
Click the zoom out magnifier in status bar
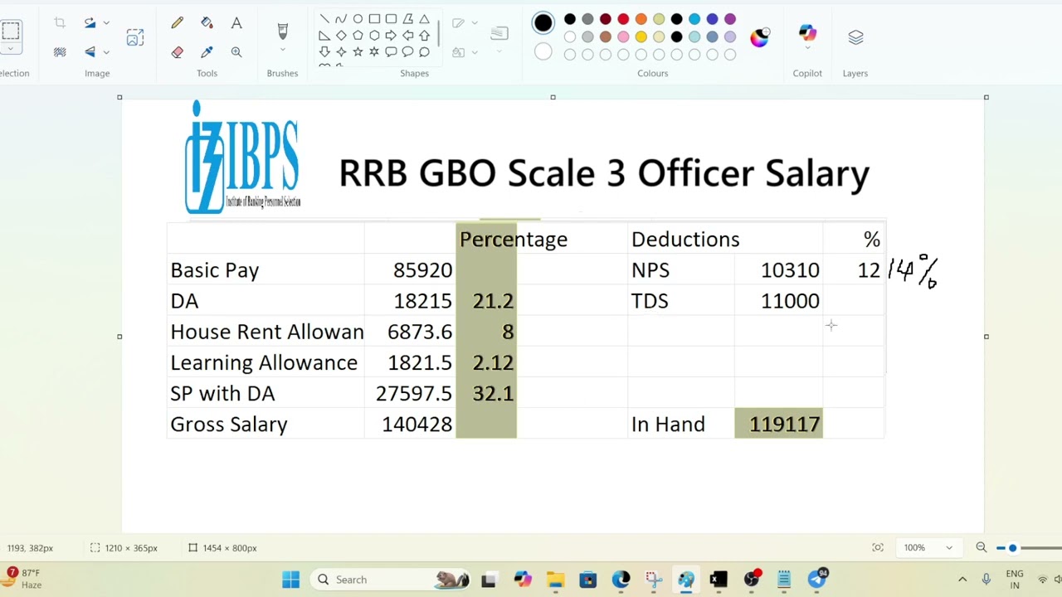click(x=982, y=548)
